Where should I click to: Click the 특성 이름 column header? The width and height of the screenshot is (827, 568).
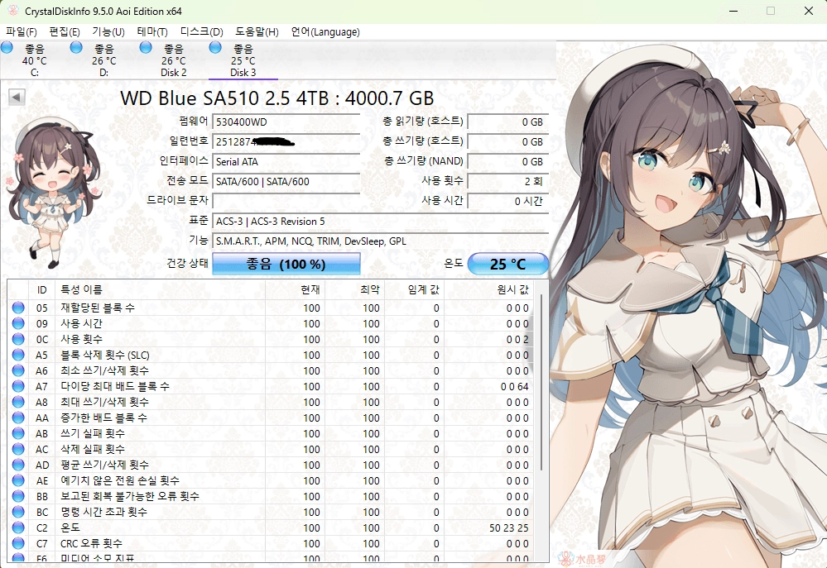coord(161,289)
